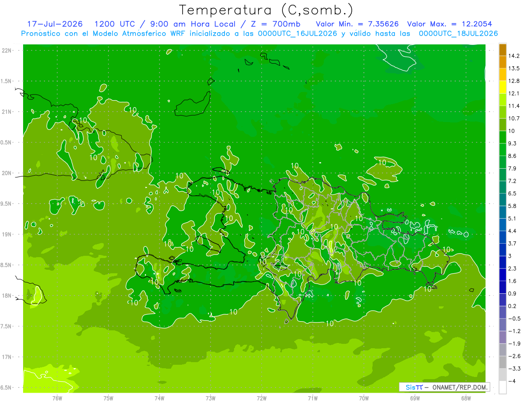Click the '76W' longitude axis label

[x=57, y=398]
